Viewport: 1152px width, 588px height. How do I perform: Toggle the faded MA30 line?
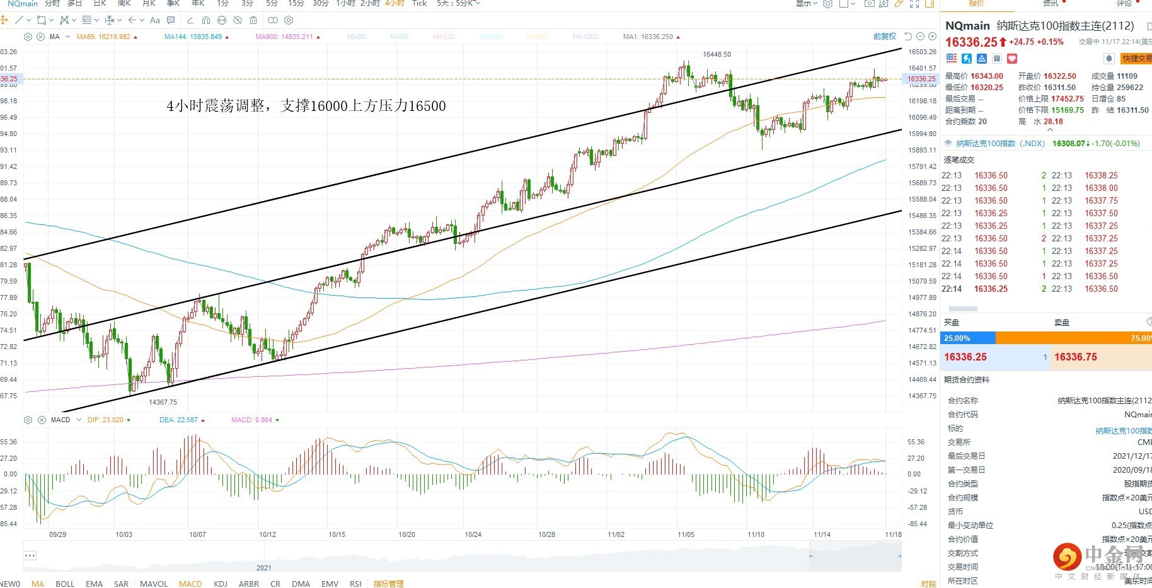point(357,37)
